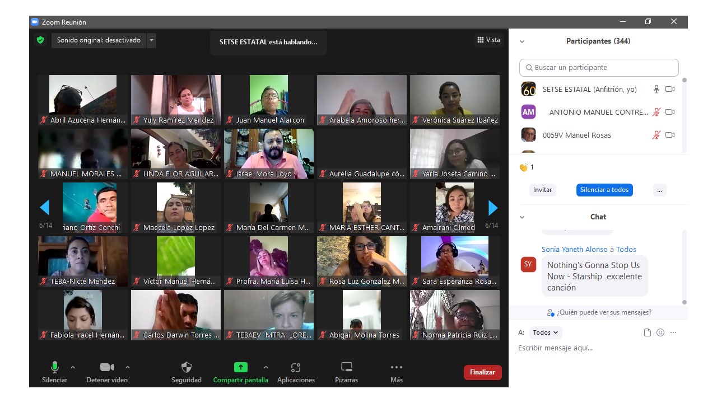The width and height of the screenshot is (717, 403).
Task: Click SETSE ESTATAL camera icon
Action: click(670, 89)
